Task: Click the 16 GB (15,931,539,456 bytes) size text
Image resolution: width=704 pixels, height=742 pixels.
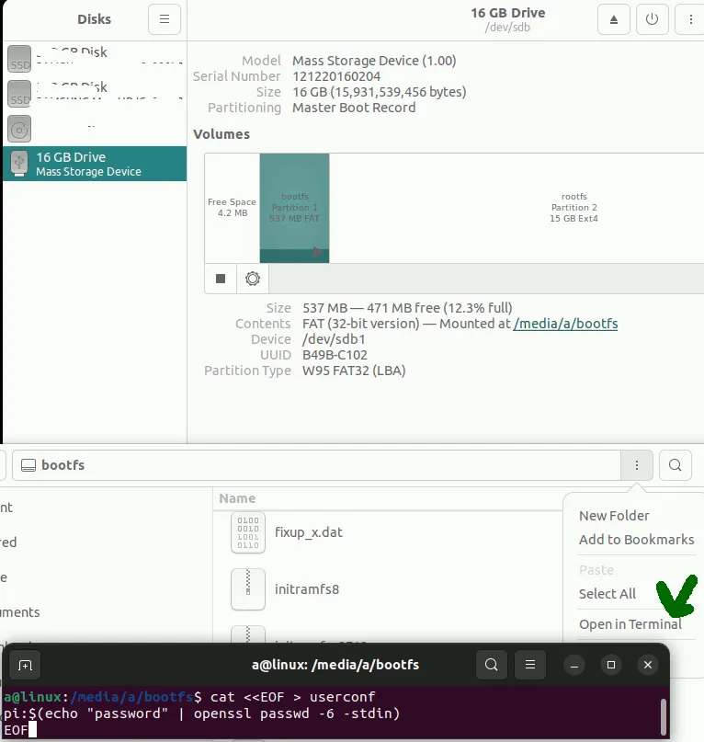Action: (x=380, y=92)
